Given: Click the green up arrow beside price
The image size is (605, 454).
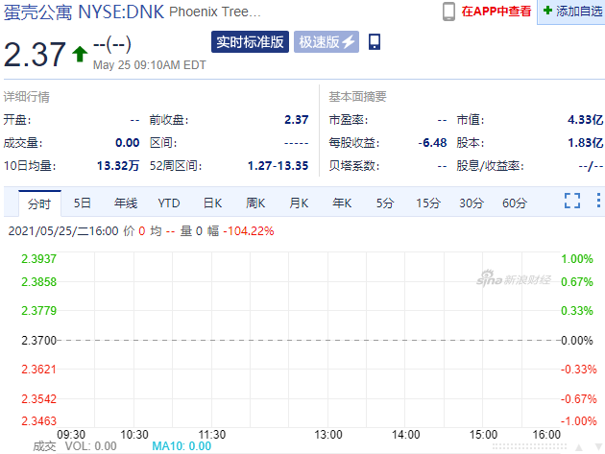Looking at the screenshot, I should point(80,54).
